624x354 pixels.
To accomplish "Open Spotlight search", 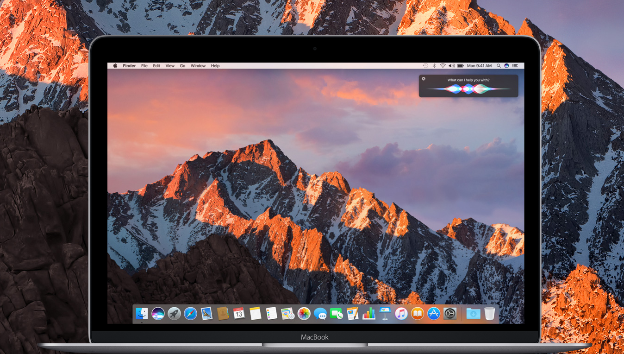I will click(499, 65).
